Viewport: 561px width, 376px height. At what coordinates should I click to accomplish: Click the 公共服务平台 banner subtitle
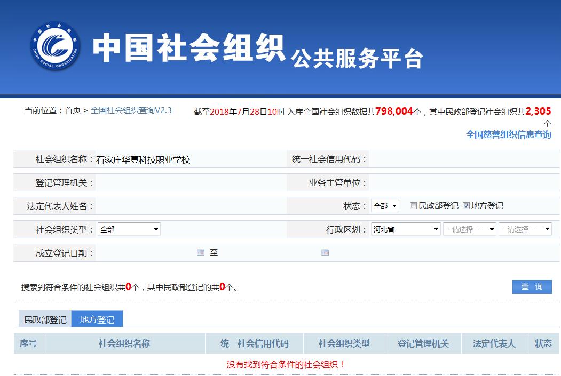tap(357, 58)
